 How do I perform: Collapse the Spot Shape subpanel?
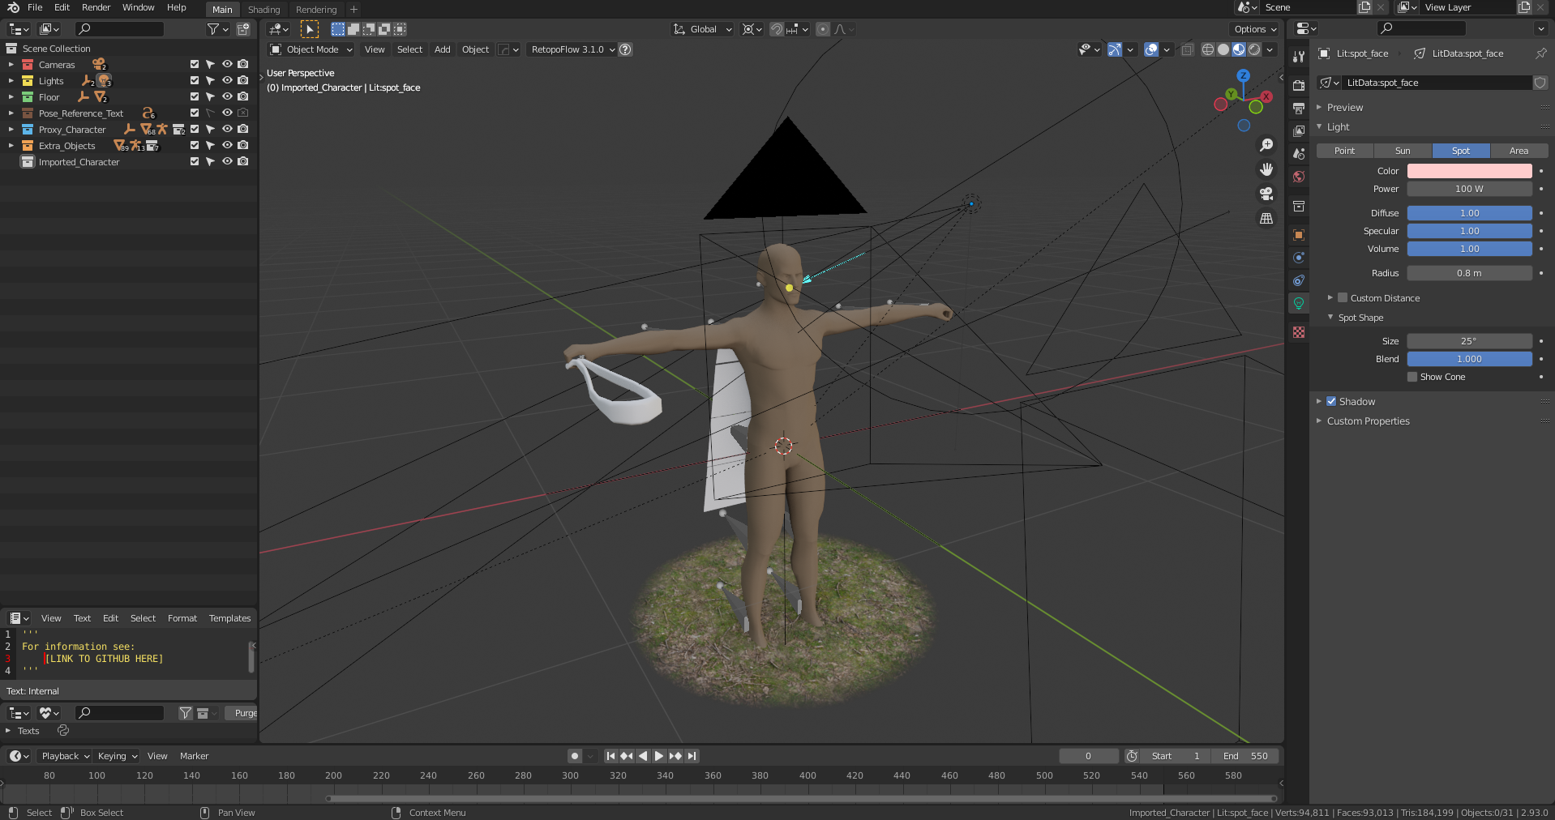[1360, 317]
